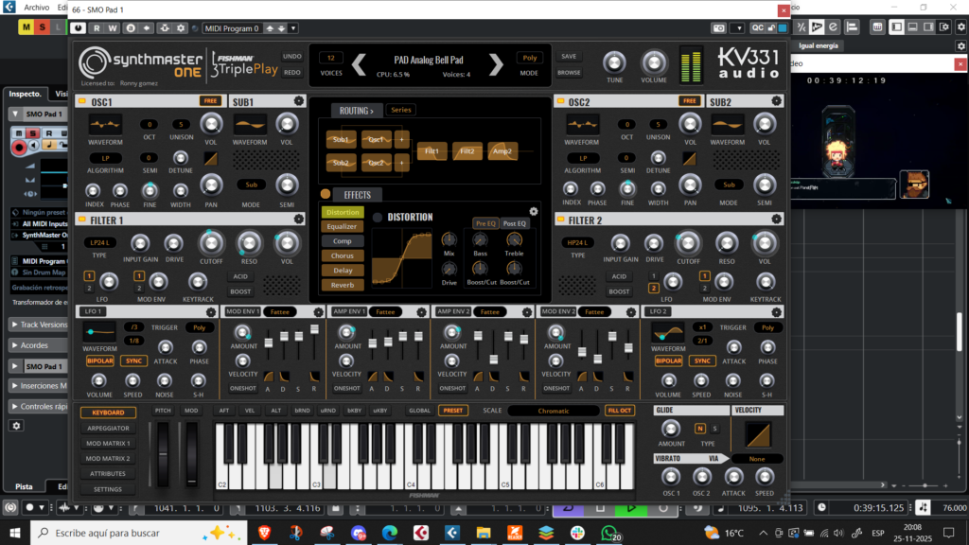This screenshot has height=545, width=969.
Task: Open AMP ENV 1 settings gear
Action: 421,312
